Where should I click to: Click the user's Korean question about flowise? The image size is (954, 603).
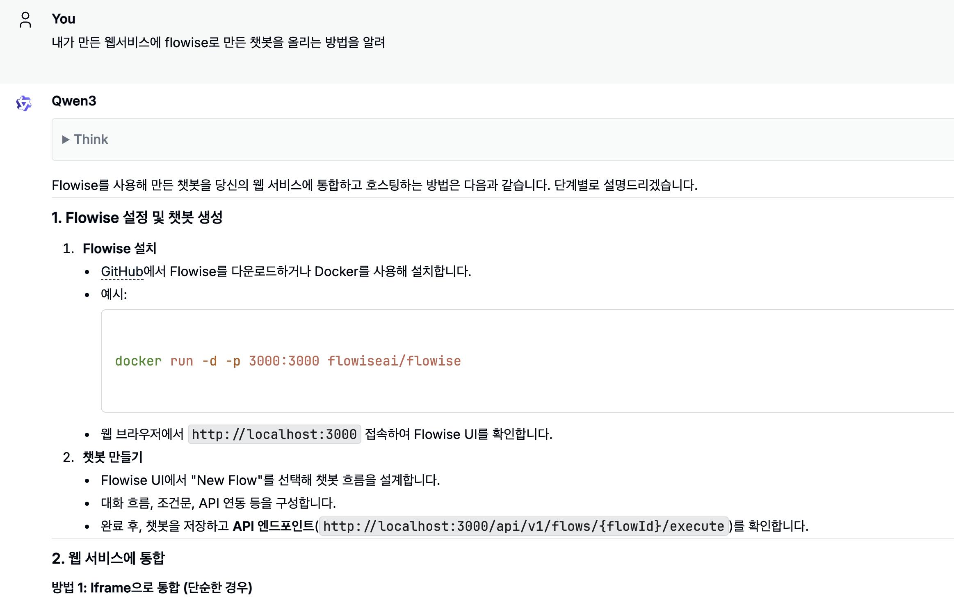tap(218, 42)
